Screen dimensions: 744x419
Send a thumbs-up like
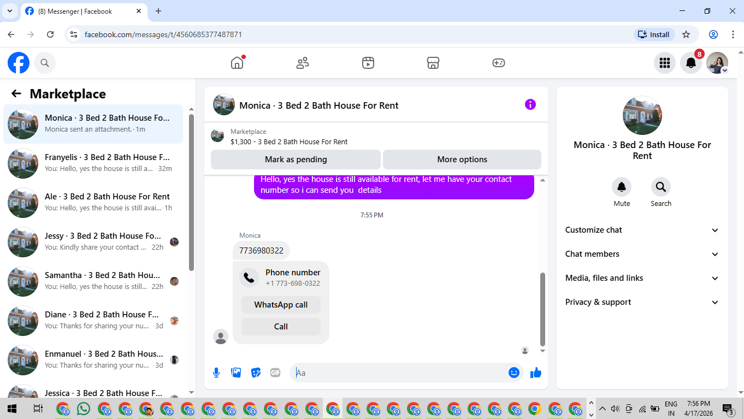[x=536, y=373]
